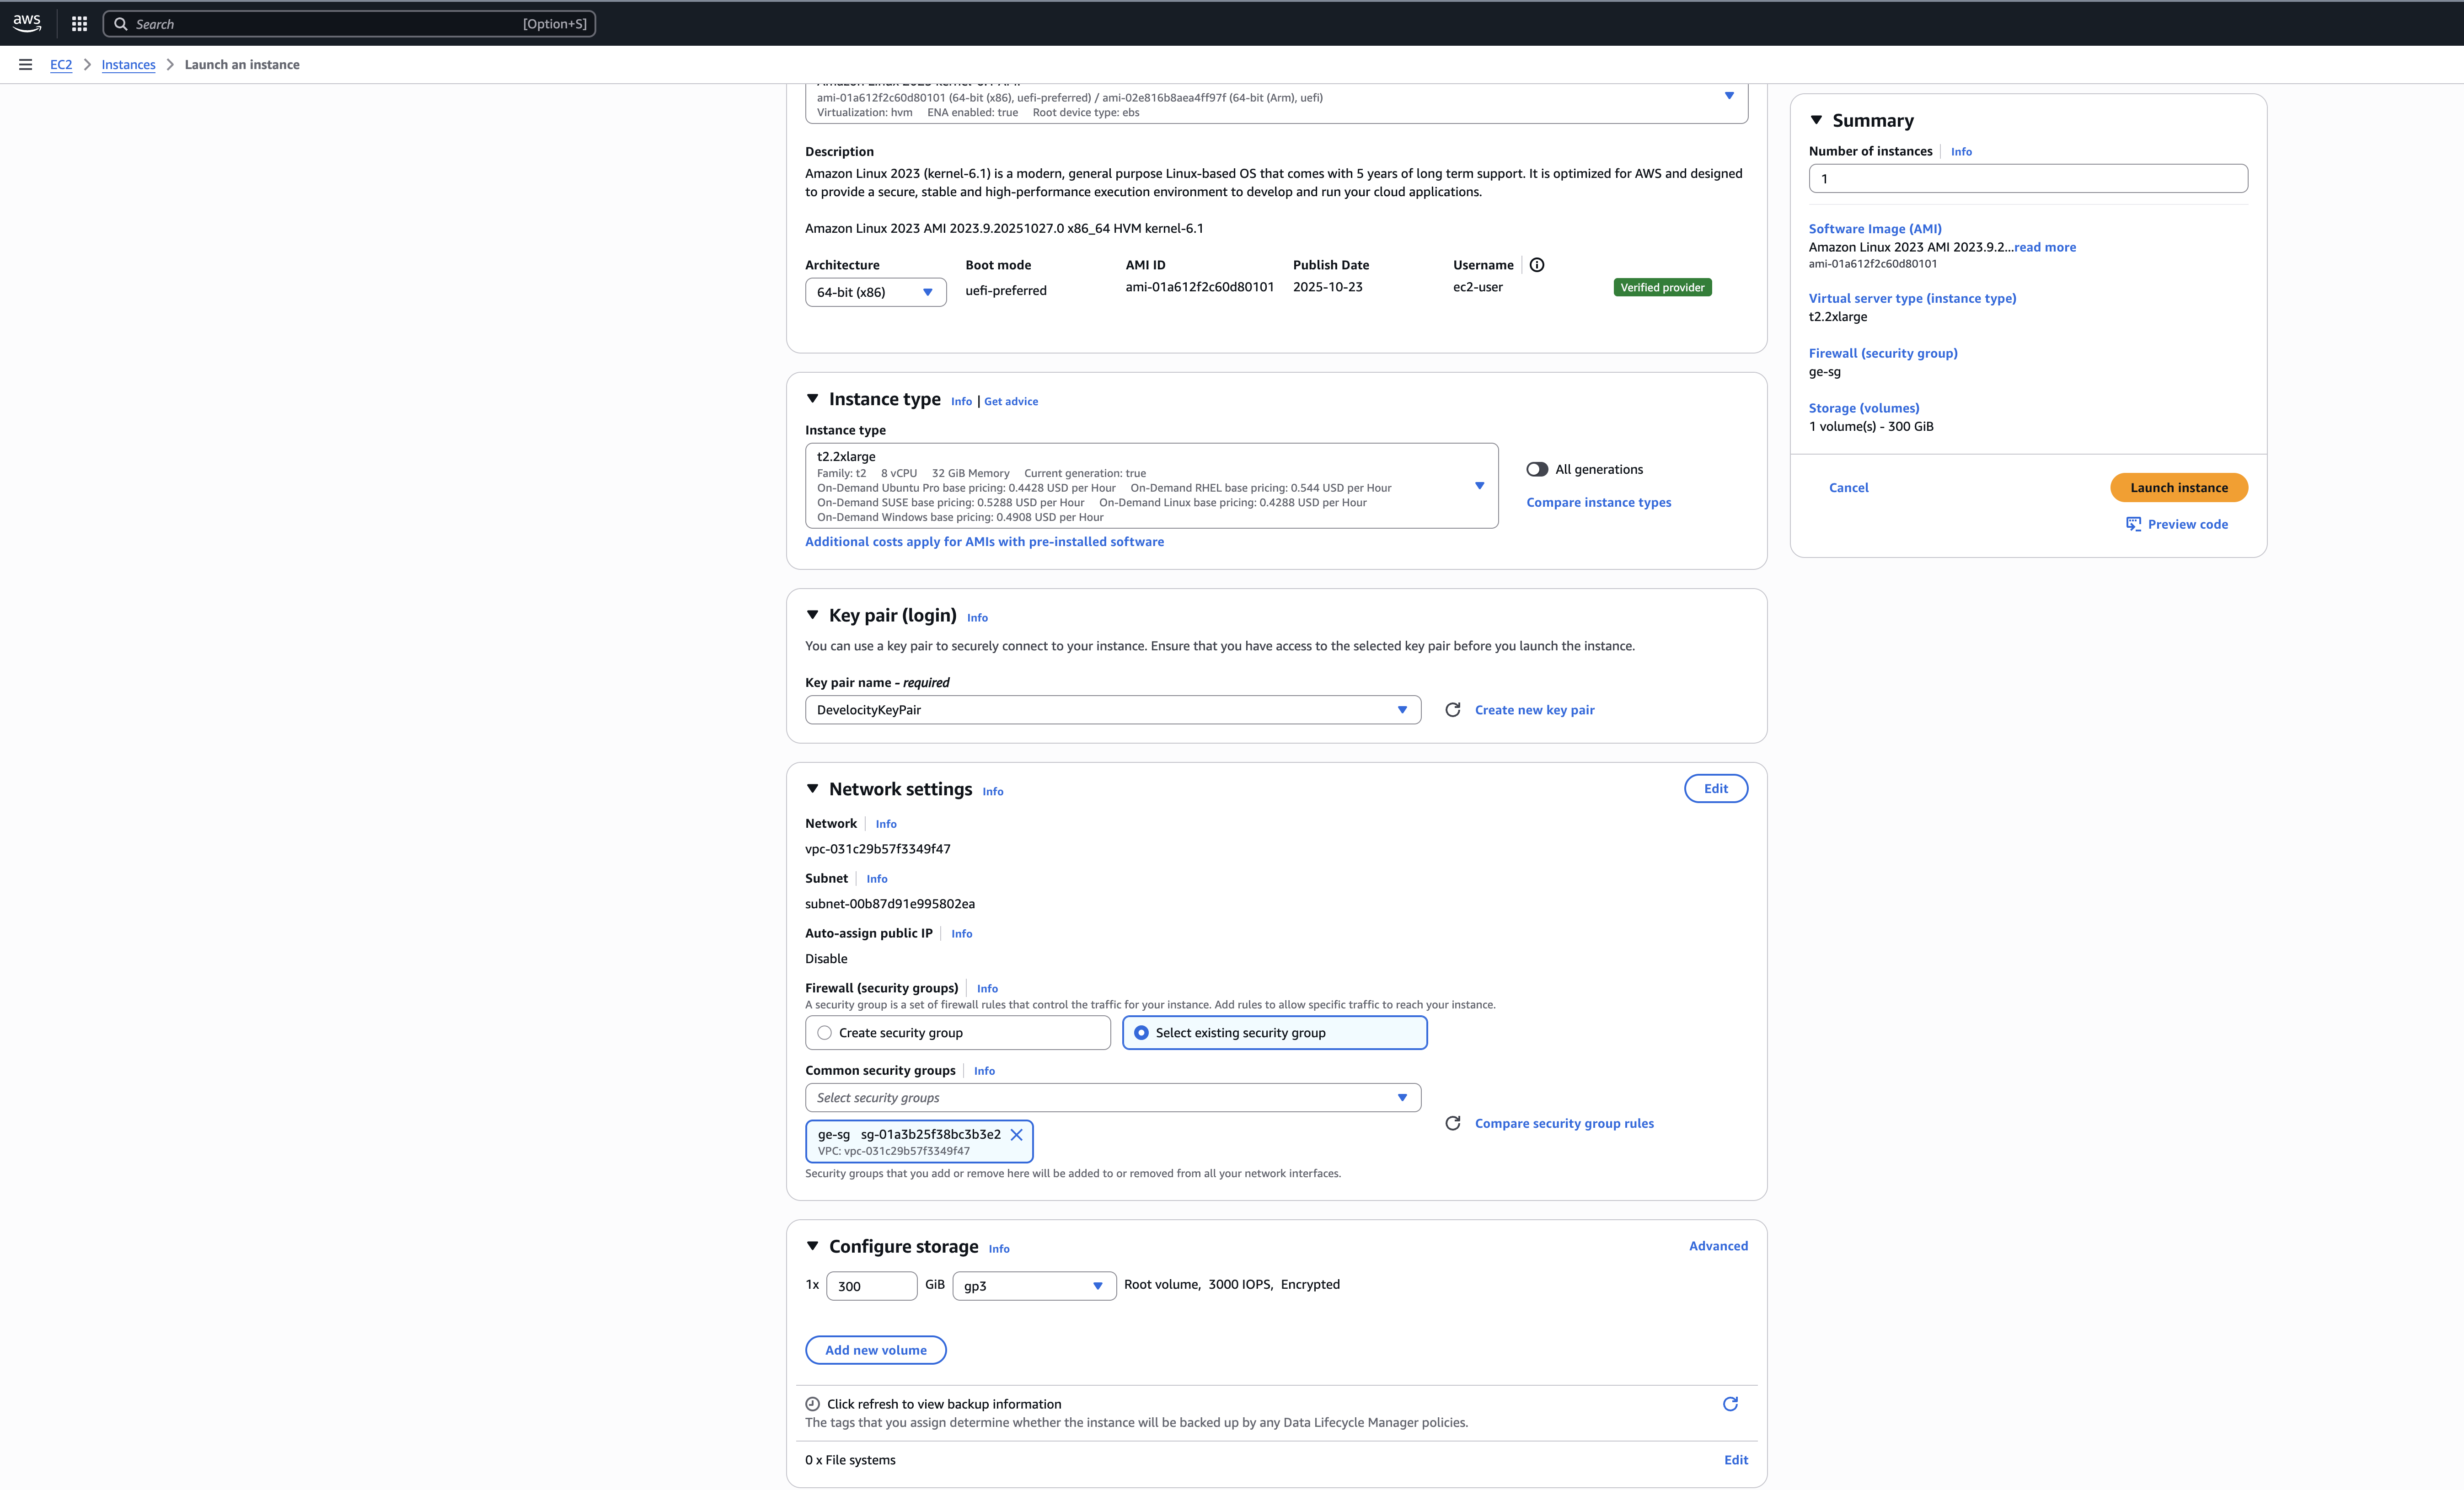2464x1490 pixels.
Task: Refresh backup information
Action: click(x=1731, y=1404)
